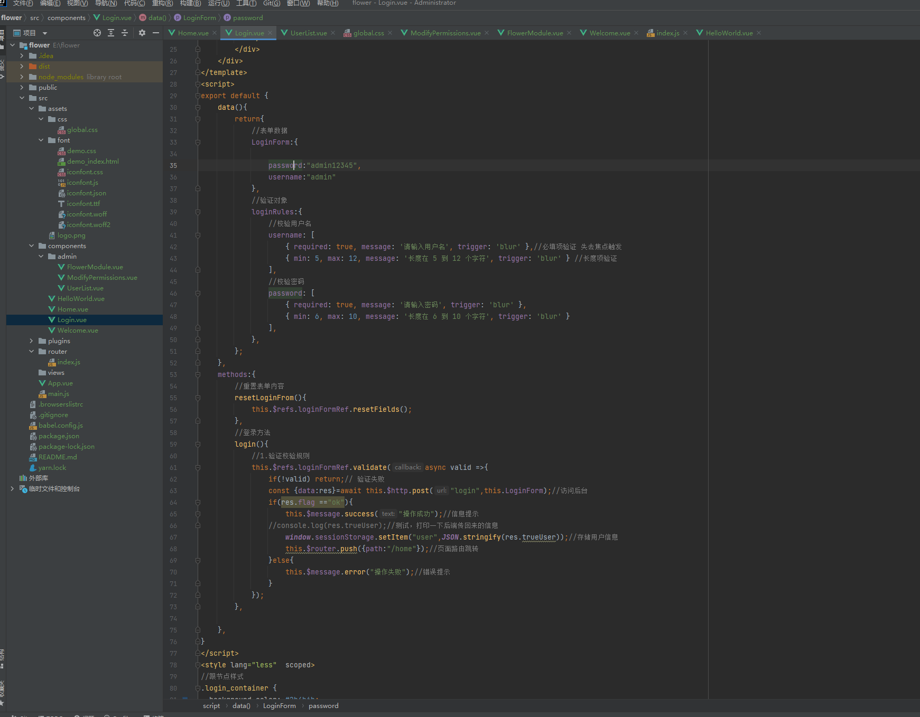Click the logo.png file icon

52,235
